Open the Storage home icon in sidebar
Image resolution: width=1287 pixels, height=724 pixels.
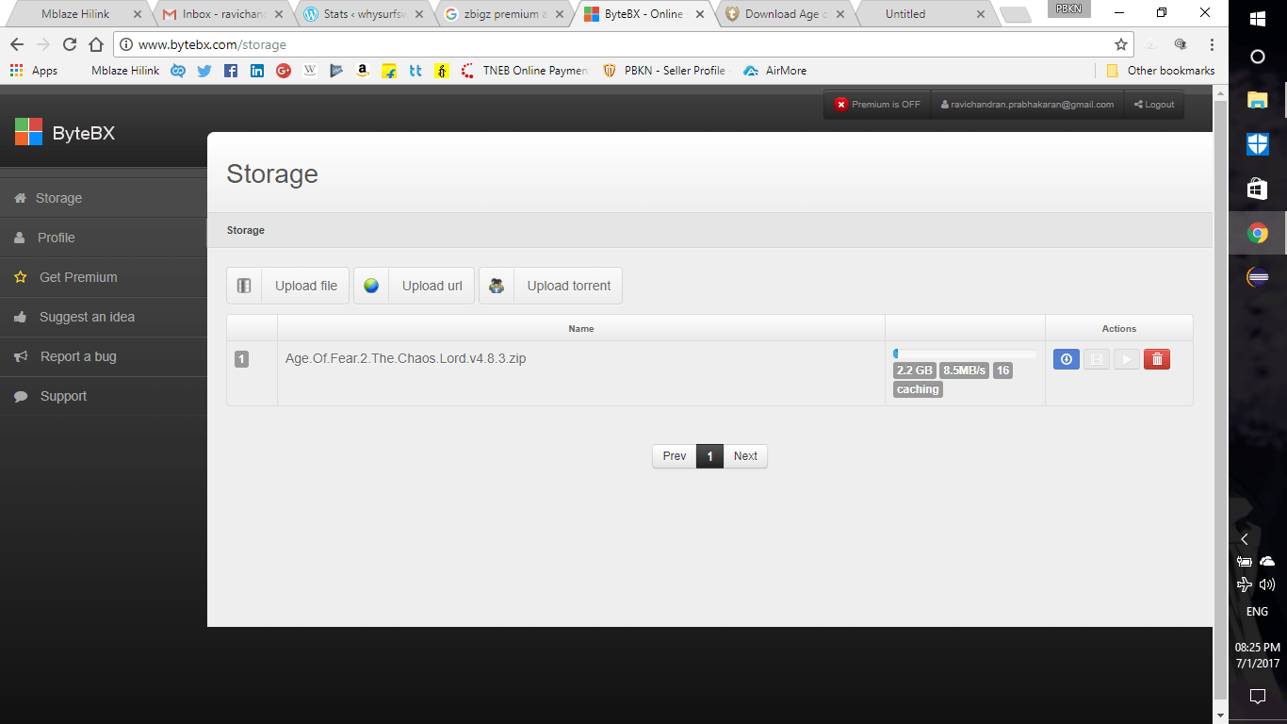21,198
